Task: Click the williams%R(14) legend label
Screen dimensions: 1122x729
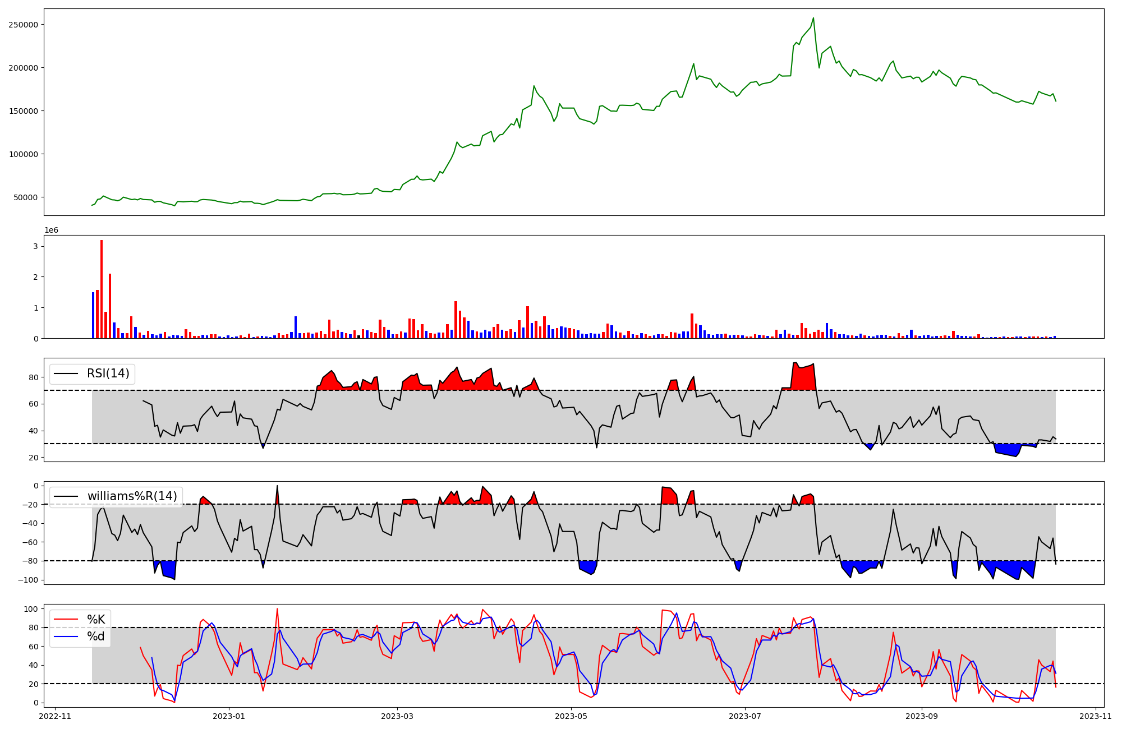Action: pos(132,496)
